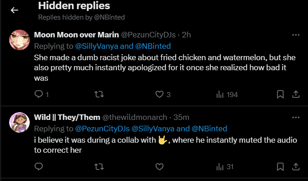
Task: Open Wild || They/Them display name
Action: (x=67, y=117)
